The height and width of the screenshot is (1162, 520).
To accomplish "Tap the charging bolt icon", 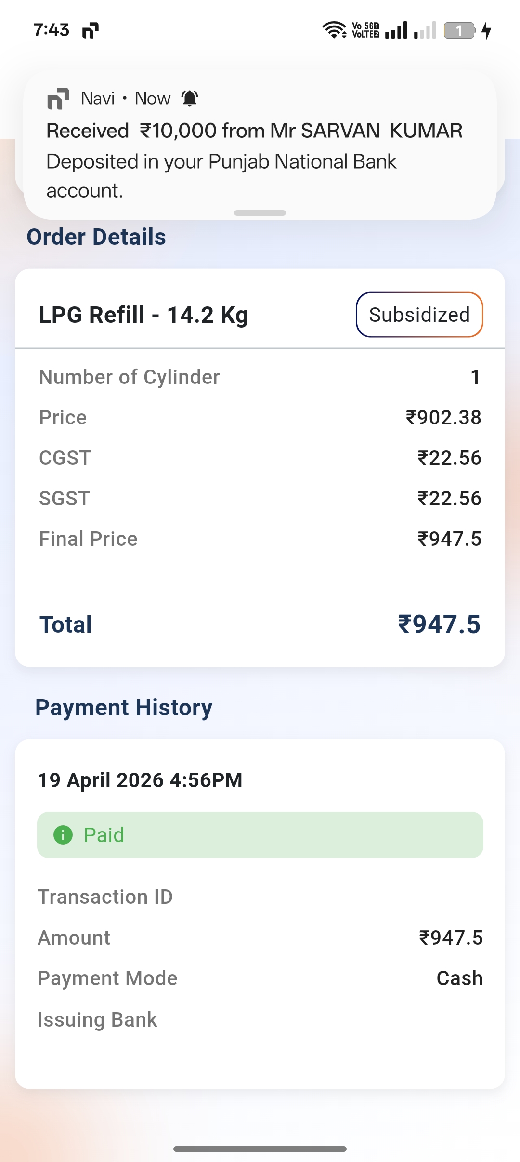I will tap(487, 30).
